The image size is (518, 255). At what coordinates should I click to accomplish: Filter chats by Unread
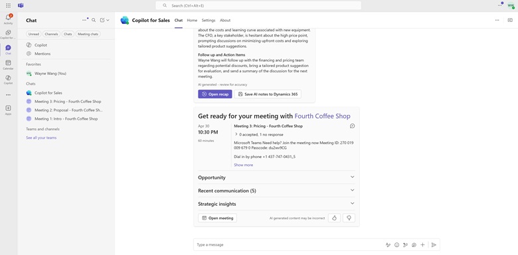(x=34, y=34)
